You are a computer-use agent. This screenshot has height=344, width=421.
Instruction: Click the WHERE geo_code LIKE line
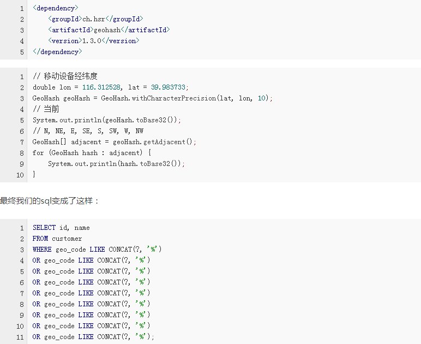tap(97, 250)
